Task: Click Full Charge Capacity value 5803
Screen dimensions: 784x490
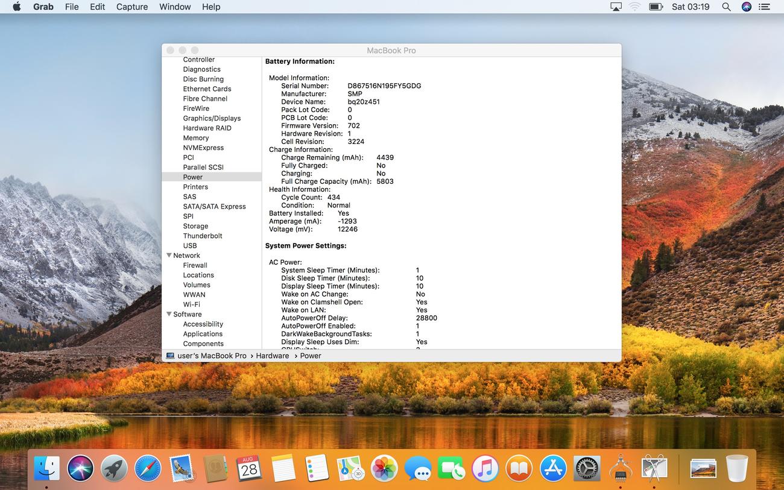Action: pyautogui.click(x=385, y=181)
